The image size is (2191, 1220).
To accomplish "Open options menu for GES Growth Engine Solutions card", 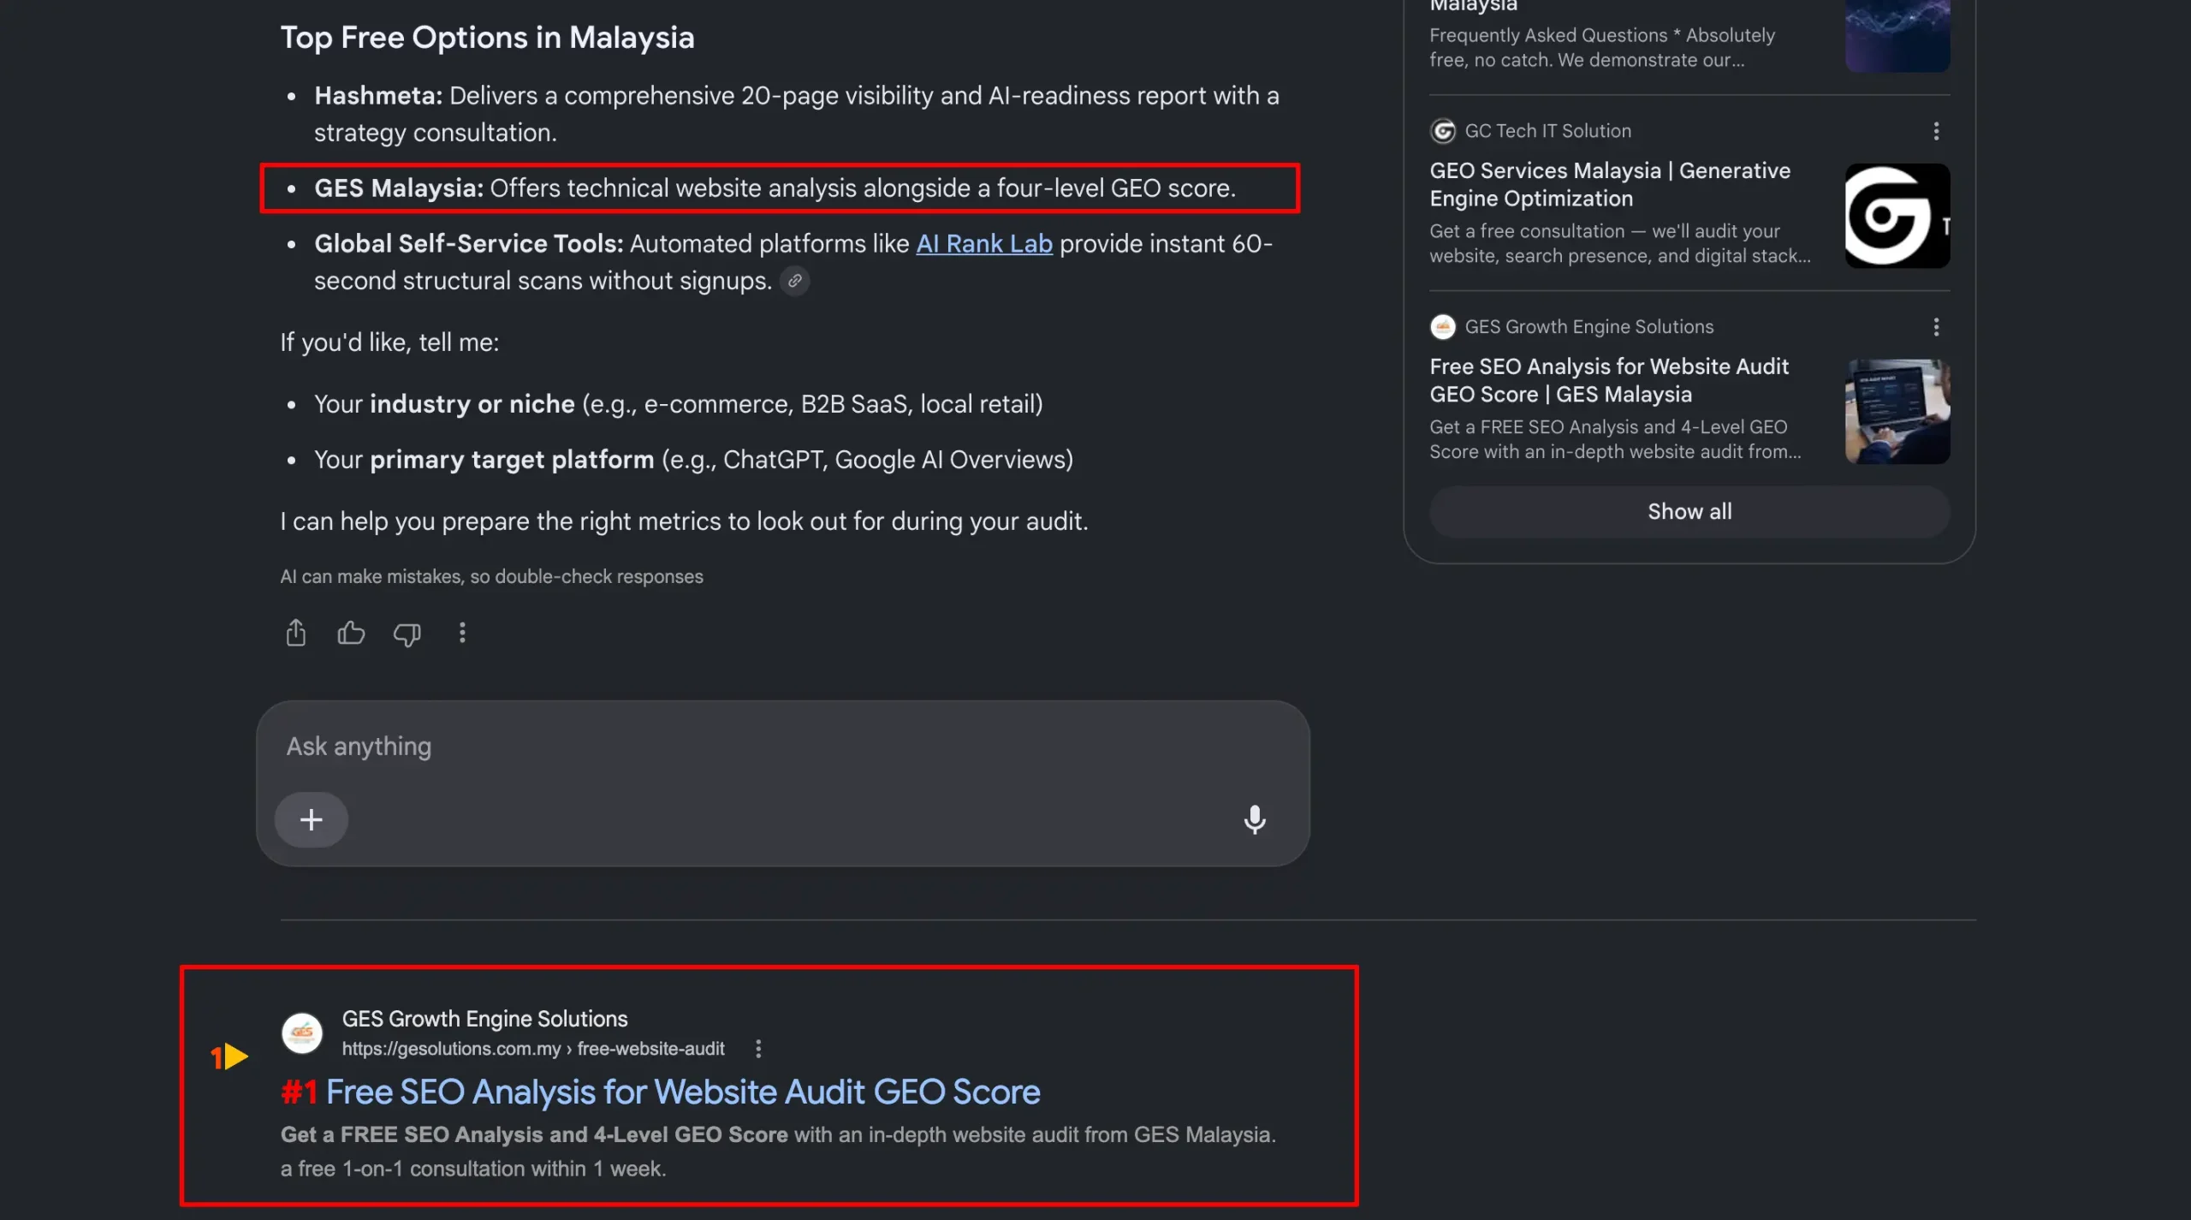I will click(x=1936, y=327).
